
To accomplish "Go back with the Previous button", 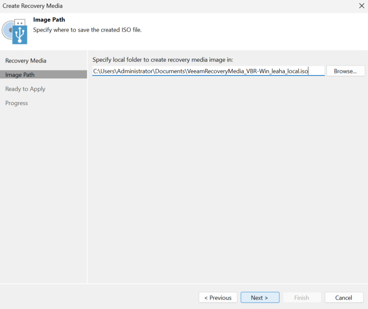I will click(x=218, y=298).
